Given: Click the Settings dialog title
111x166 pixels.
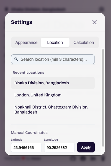Looking at the screenshot, I should click(21, 22).
